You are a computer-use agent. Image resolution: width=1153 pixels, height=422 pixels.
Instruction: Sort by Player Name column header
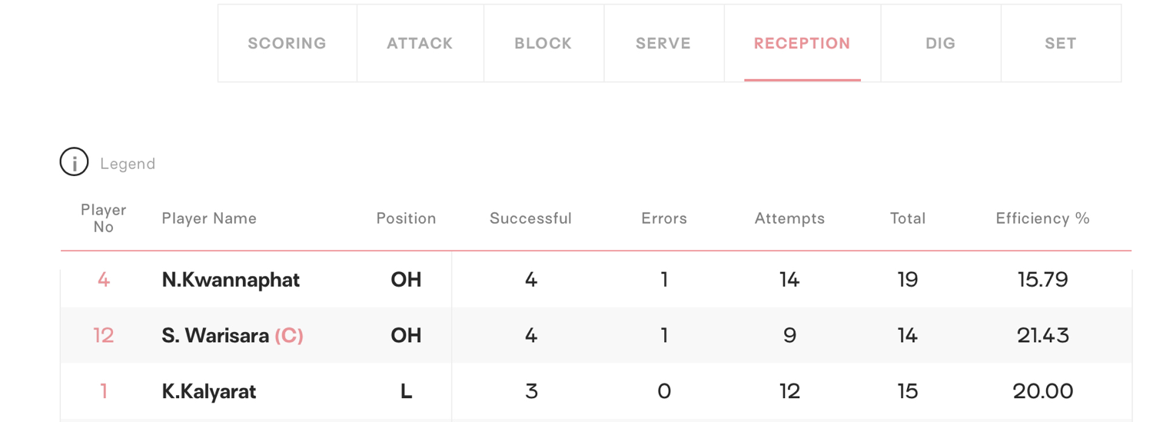coord(209,218)
